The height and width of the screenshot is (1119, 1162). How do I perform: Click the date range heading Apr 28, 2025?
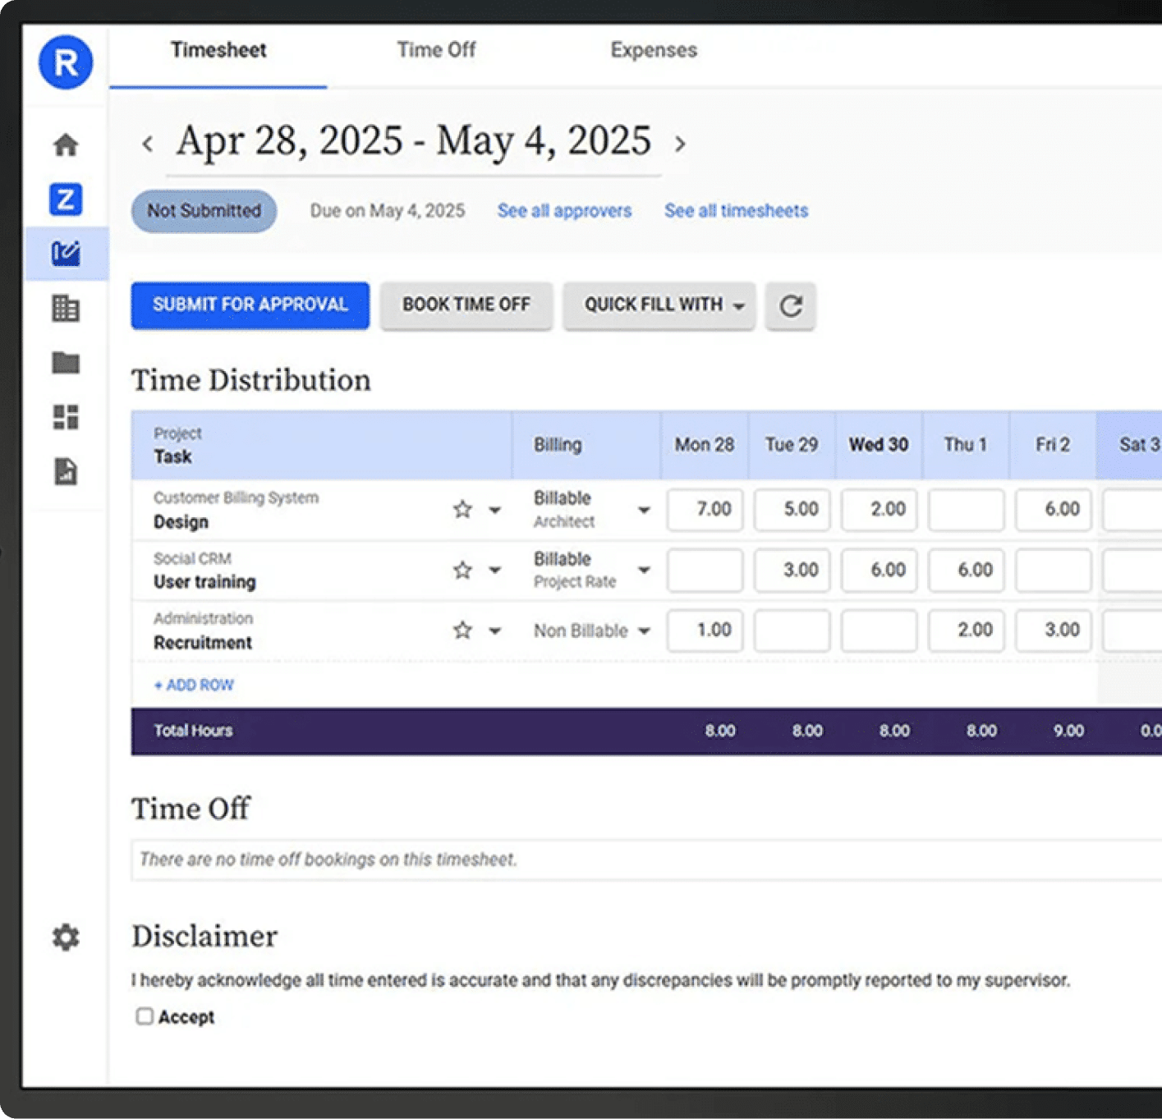point(414,141)
